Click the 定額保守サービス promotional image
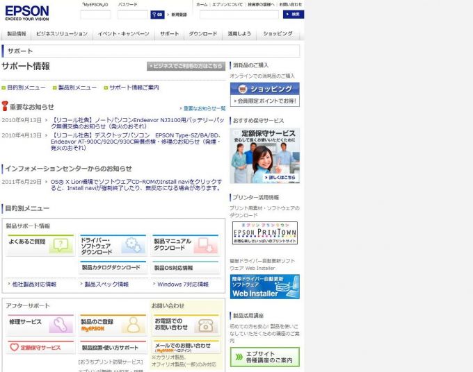This screenshot has height=372, width=473. point(265,155)
